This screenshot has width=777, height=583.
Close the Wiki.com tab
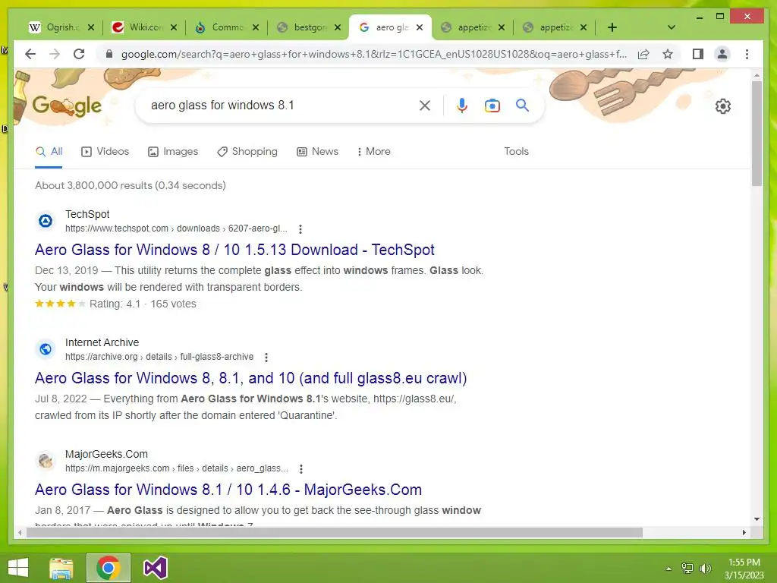coord(174,27)
